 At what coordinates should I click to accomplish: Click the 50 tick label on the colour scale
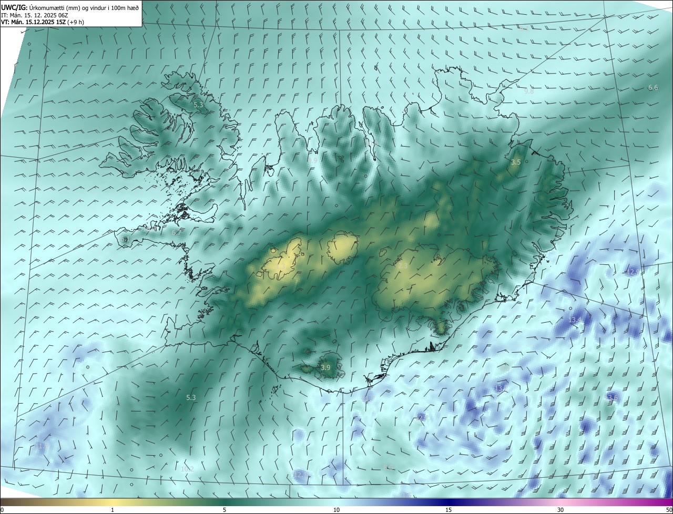click(x=669, y=510)
